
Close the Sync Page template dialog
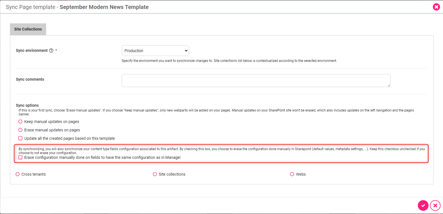pyautogui.click(x=436, y=7)
